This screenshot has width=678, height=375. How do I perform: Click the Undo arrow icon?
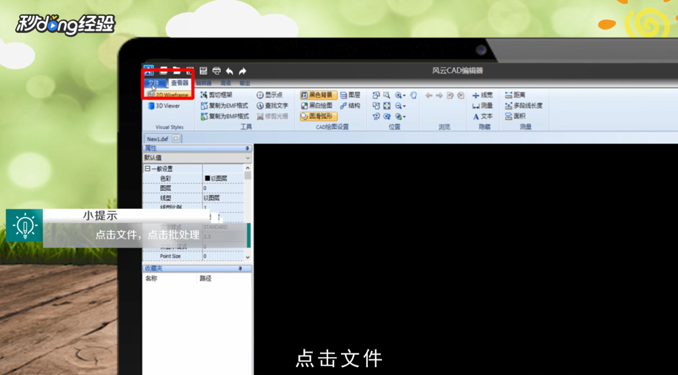point(230,71)
